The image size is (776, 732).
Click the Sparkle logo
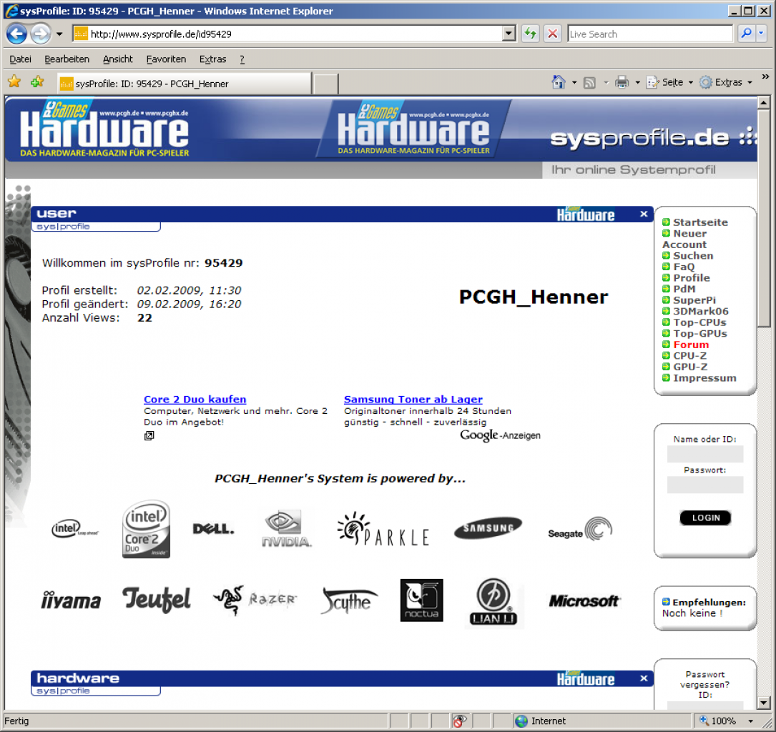[x=383, y=529]
